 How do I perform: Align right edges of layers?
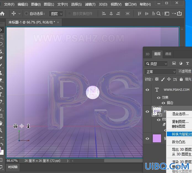(118, 14)
